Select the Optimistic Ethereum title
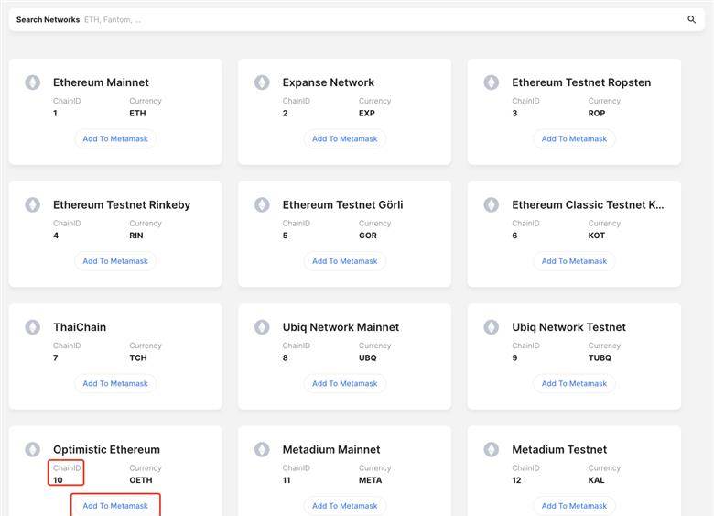This screenshot has height=516, width=714. tap(106, 449)
